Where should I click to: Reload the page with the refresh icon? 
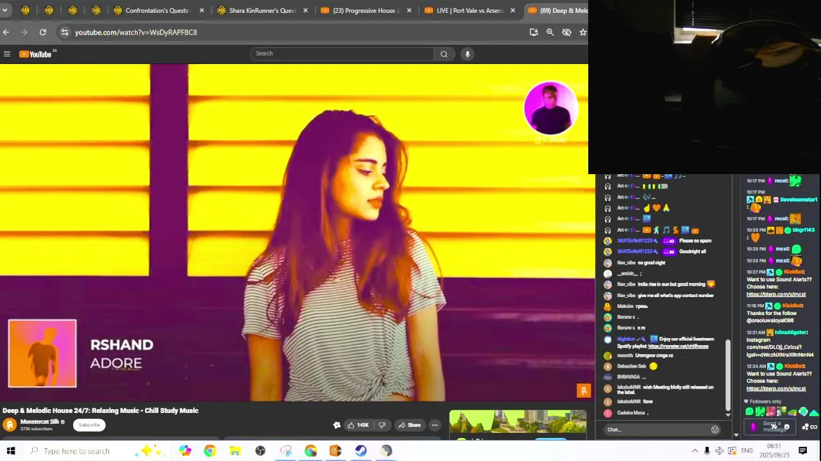point(43,32)
